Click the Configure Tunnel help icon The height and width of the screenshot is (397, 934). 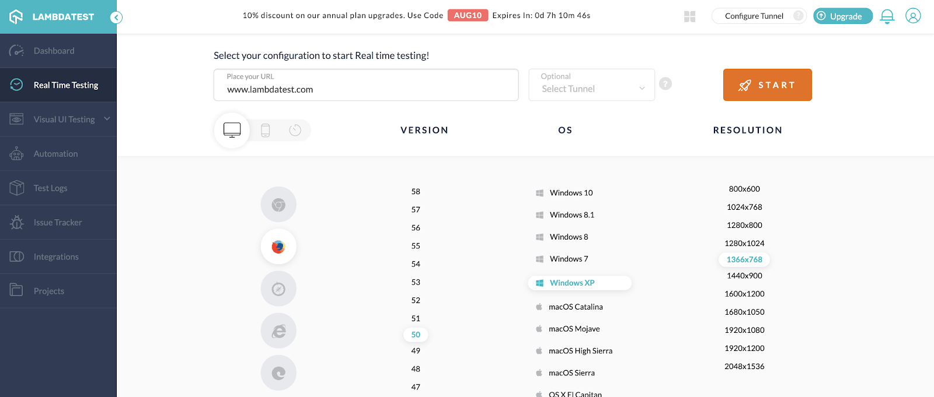(x=798, y=16)
